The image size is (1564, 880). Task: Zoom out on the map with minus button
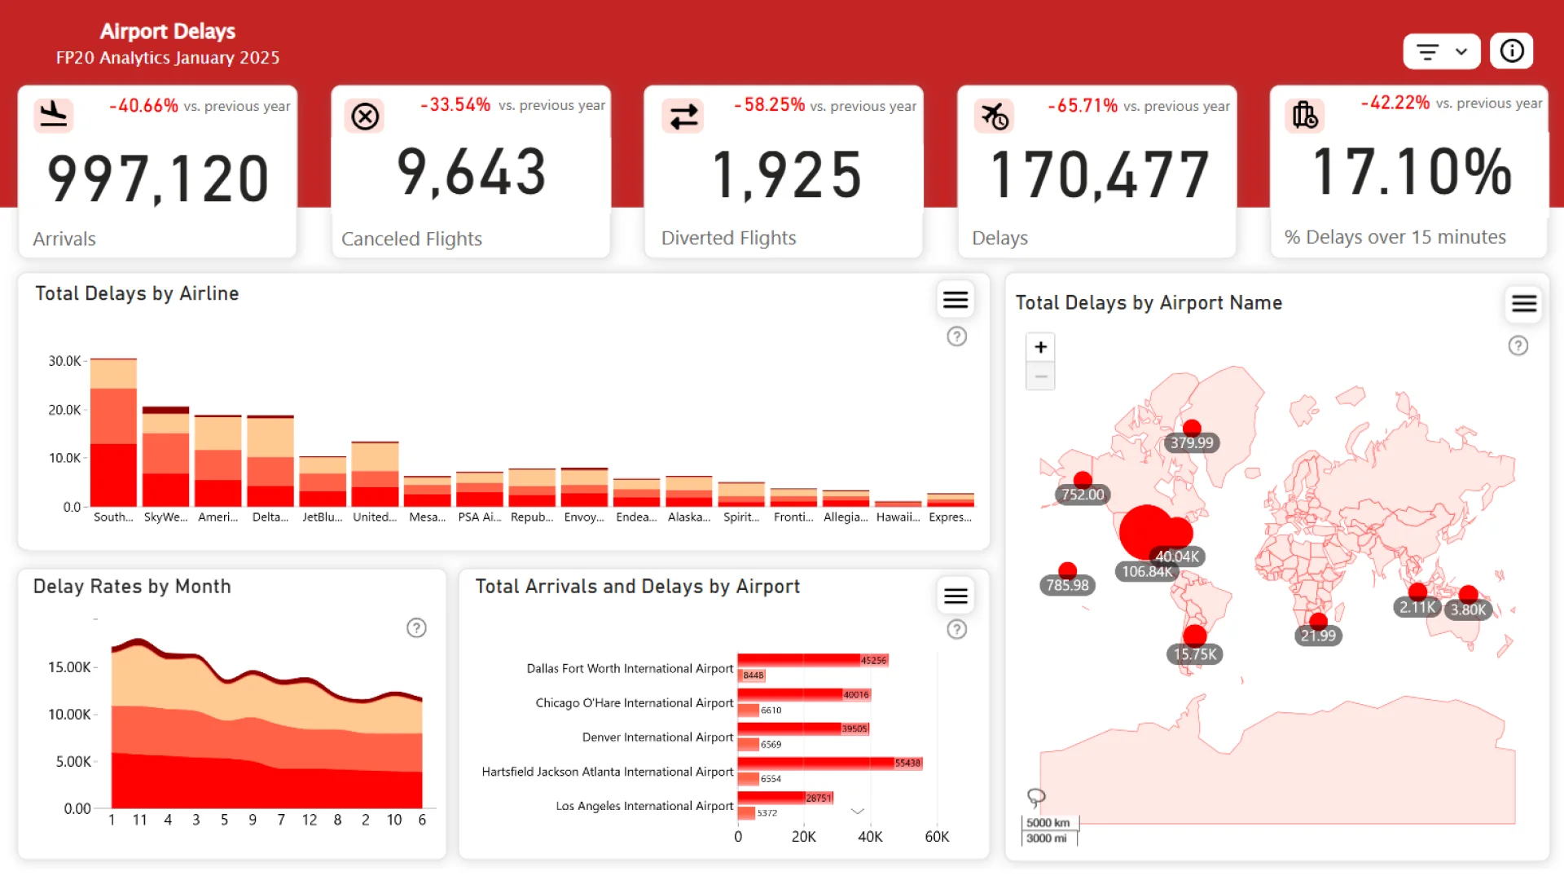coord(1040,376)
